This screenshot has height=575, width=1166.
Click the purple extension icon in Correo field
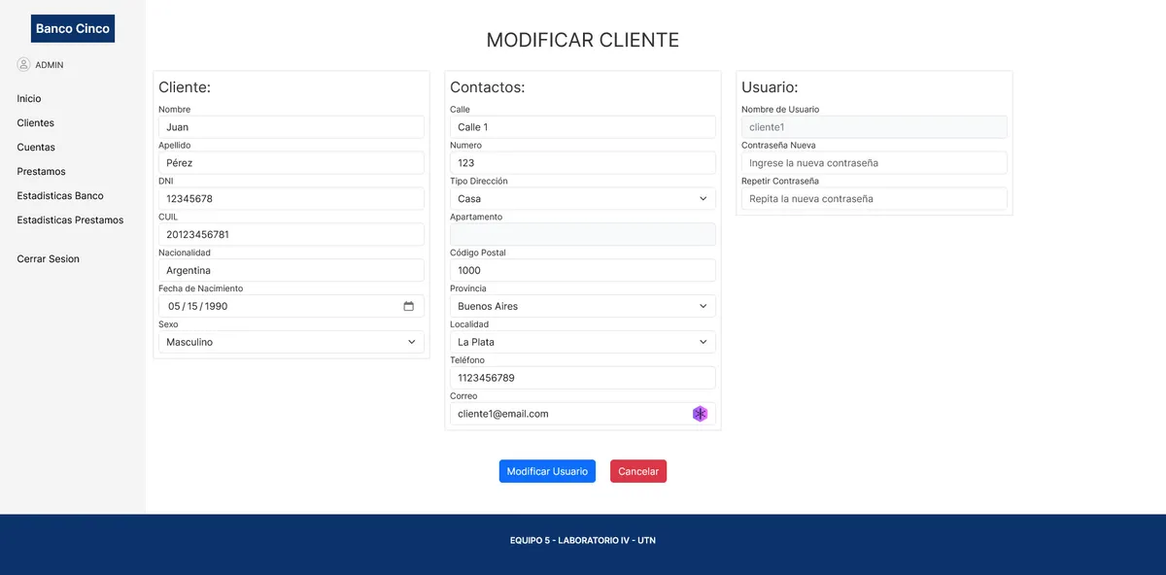tap(700, 414)
